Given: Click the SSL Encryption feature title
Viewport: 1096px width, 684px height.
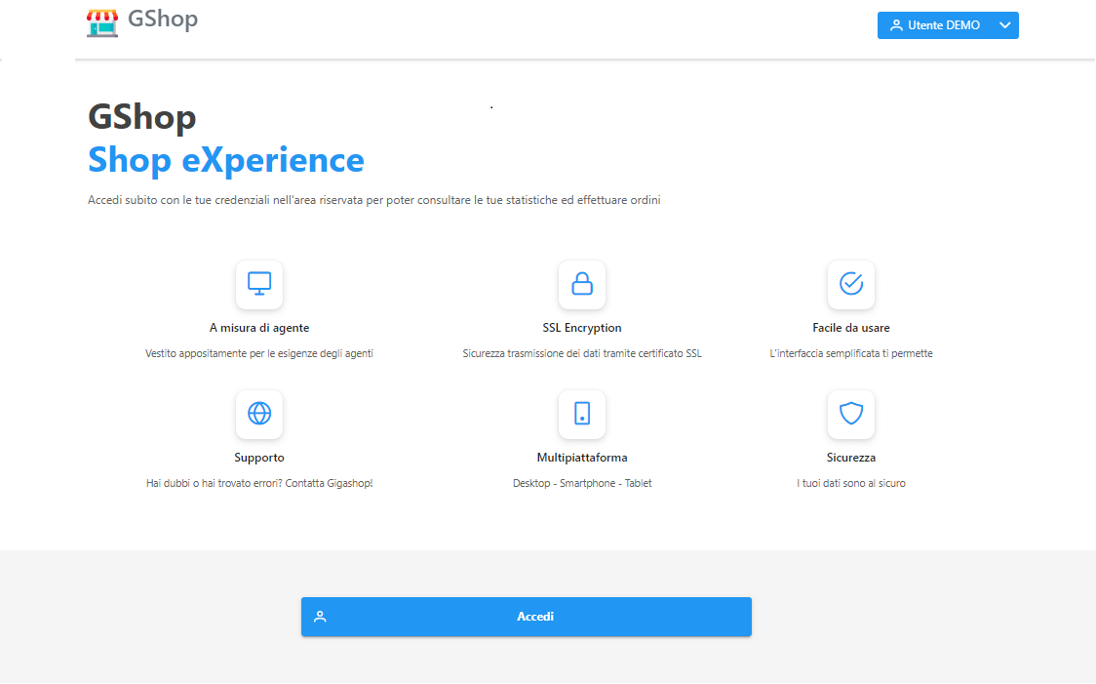Looking at the screenshot, I should pos(582,328).
